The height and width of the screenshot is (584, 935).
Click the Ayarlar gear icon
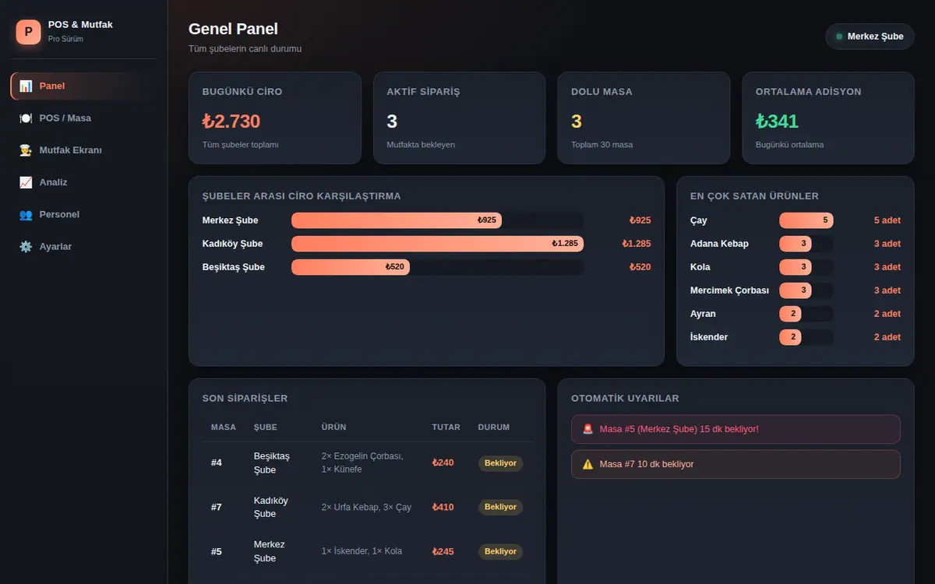[x=26, y=246]
